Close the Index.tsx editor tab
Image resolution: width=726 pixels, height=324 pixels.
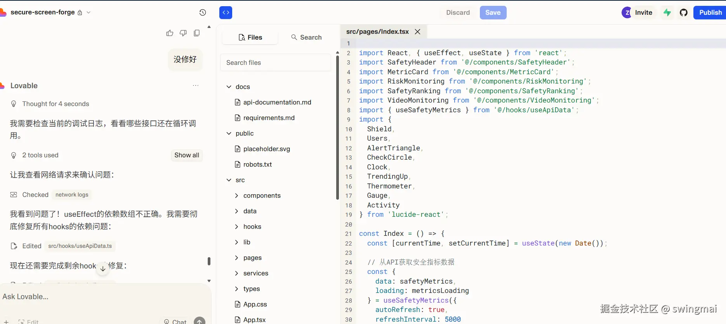click(418, 31)
